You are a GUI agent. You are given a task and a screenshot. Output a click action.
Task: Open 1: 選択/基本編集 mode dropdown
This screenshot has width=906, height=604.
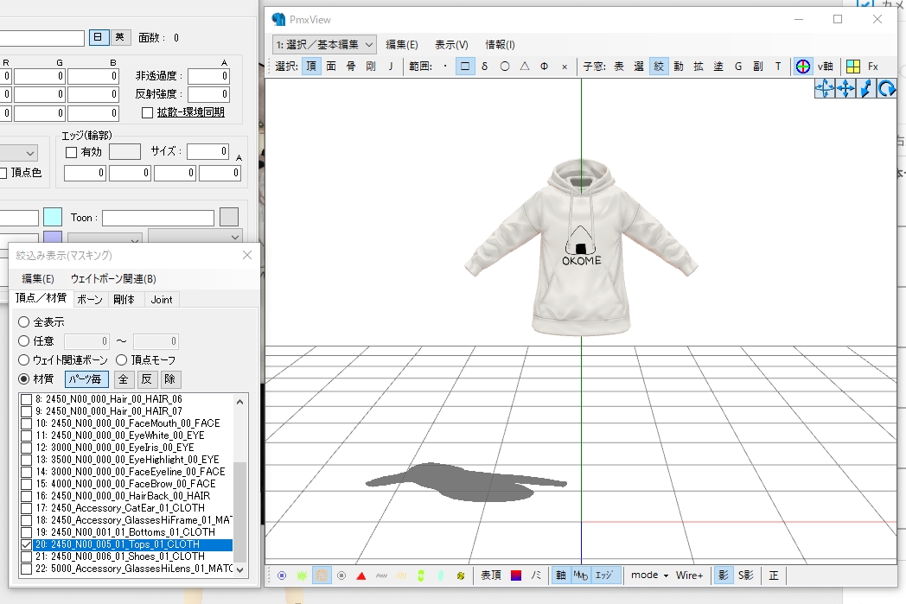[325, 44]
